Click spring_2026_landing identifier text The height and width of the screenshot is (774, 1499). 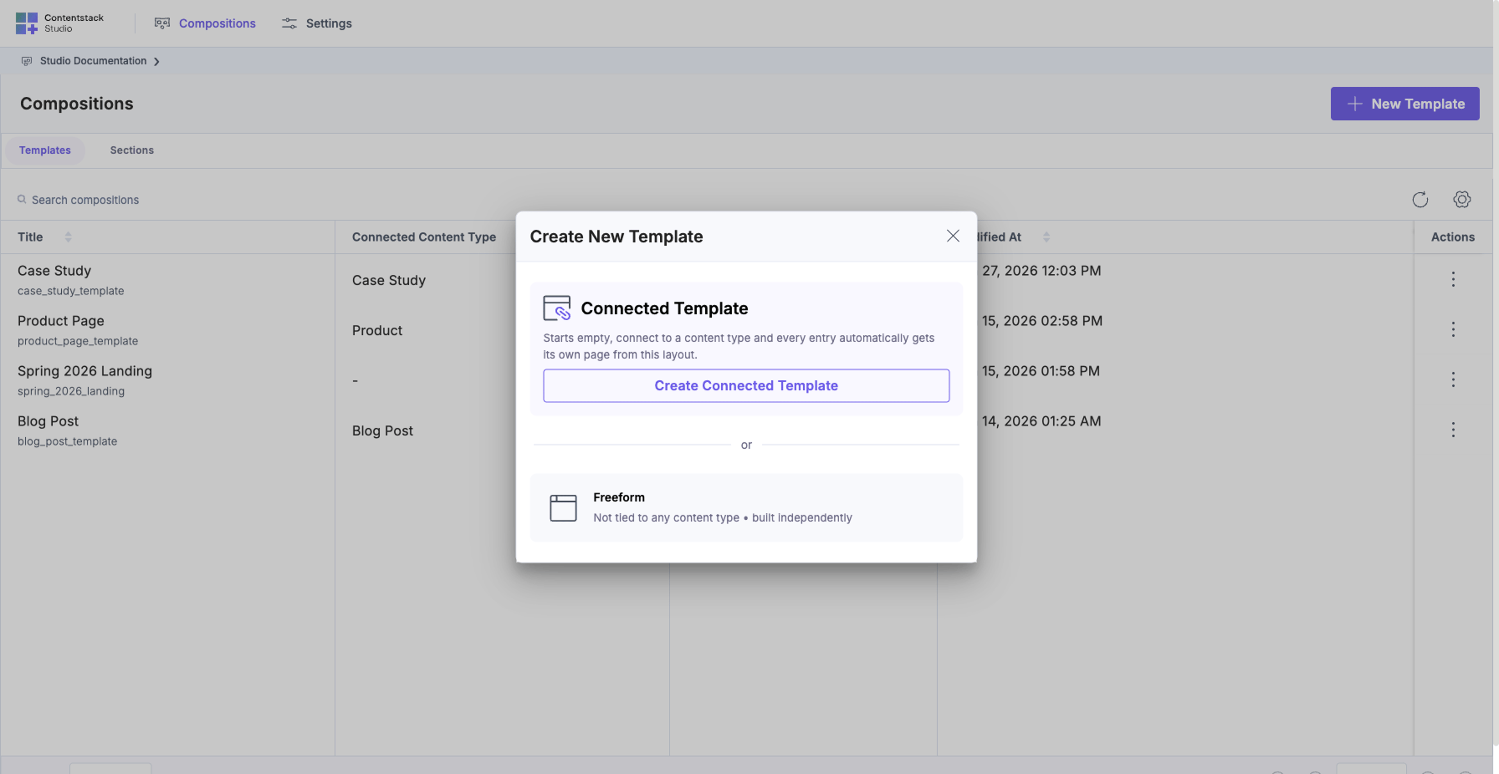coord(71,391)
